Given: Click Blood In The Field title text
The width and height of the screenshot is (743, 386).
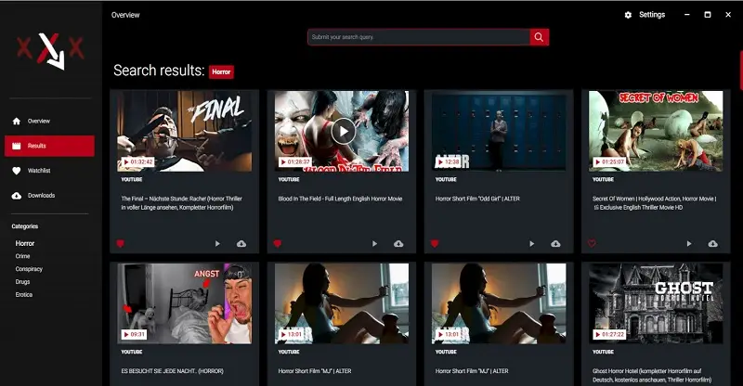Looking at the screenshot, I should (340, 199).
